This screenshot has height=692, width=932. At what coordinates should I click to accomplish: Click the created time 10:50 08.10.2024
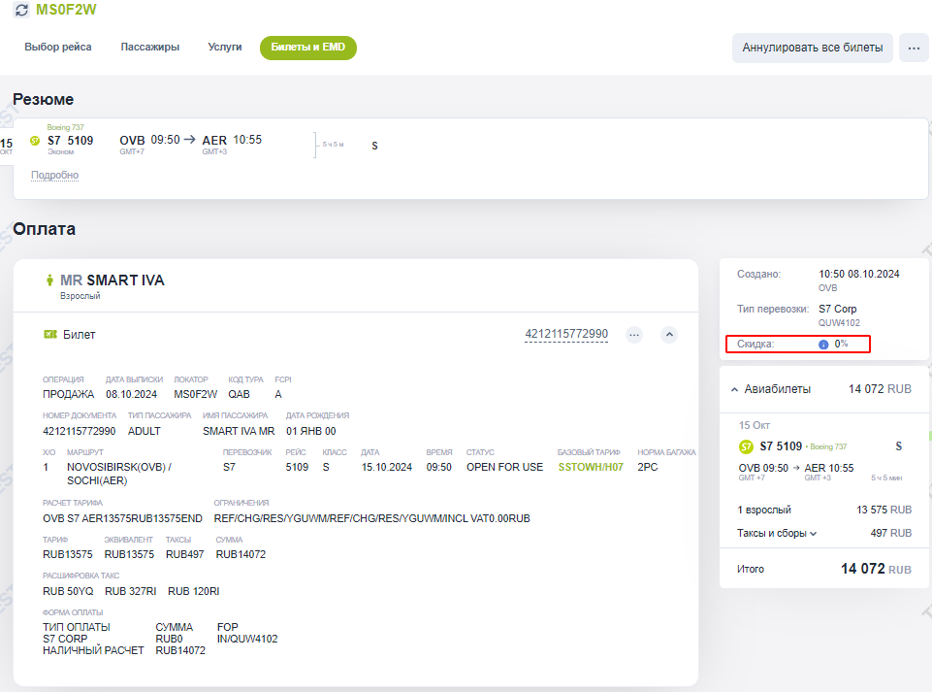[x=859, y=274]
